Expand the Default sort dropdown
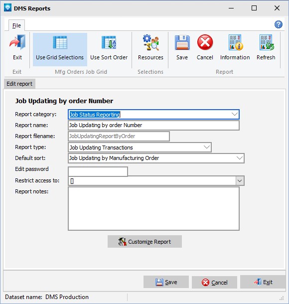Viewport: 289px width, 304px height. [x=240, y=158]
